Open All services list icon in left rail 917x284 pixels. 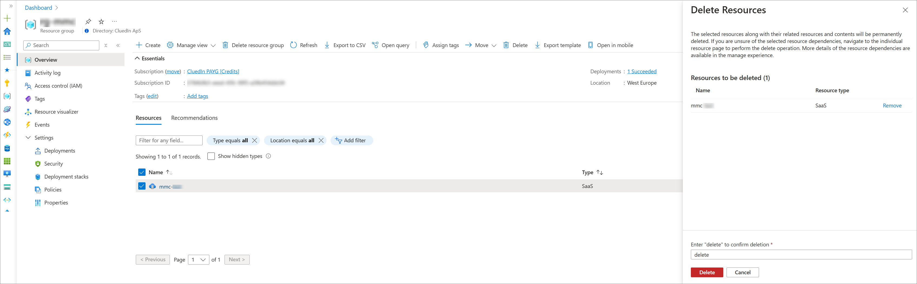[7, 57]
